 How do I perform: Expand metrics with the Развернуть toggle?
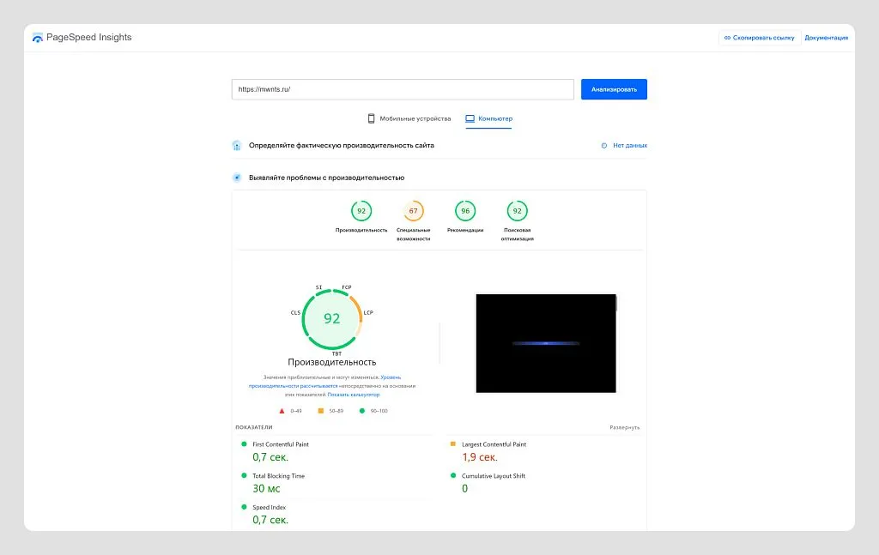pos(624,427)
